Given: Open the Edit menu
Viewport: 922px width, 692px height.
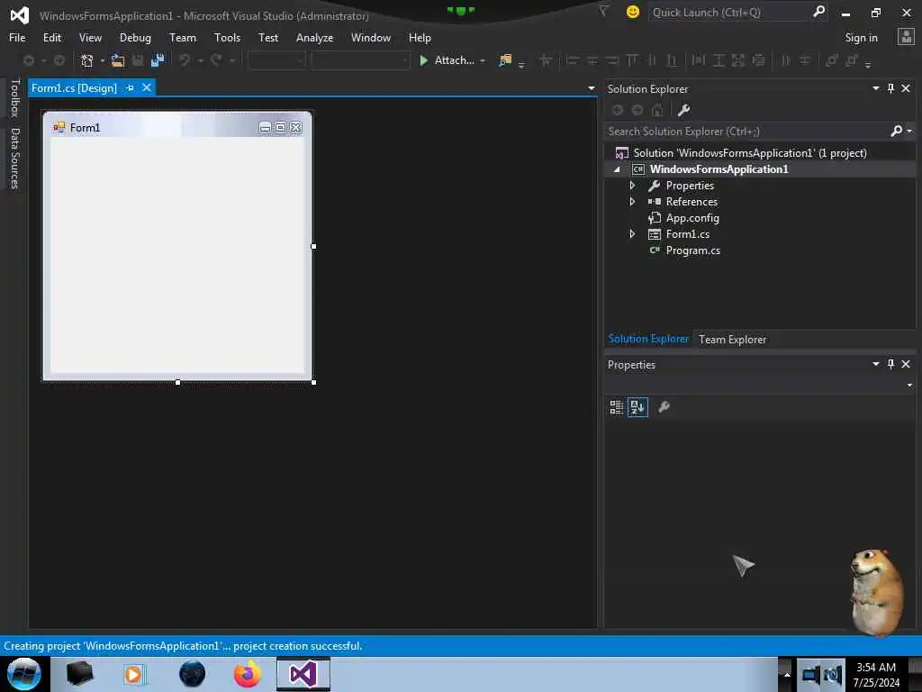Looking at the screenshot, I should click(x=51, y=38).
